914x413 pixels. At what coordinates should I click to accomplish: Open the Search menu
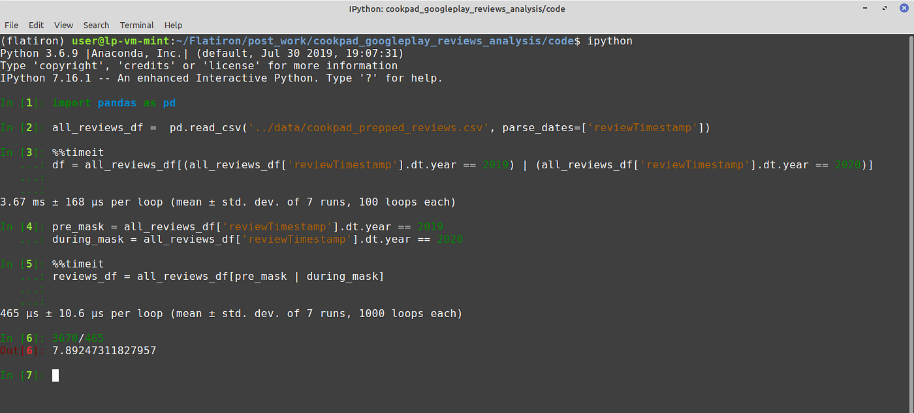point(96,25)
